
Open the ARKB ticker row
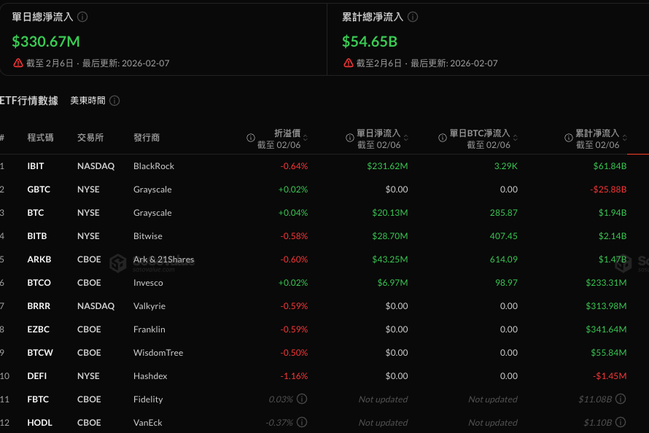(324, 260)
